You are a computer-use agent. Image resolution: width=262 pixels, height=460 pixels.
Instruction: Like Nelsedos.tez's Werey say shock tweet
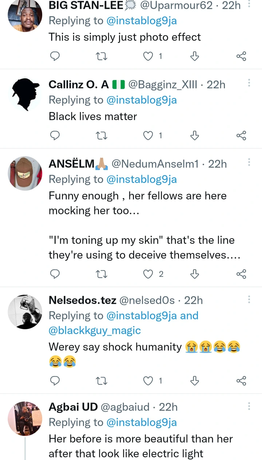(148, 381)
